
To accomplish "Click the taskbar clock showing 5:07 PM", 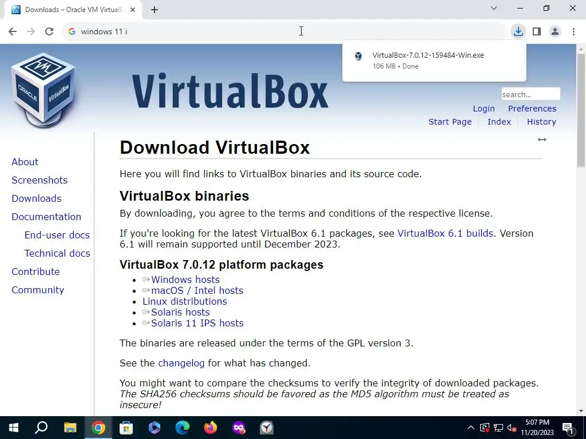I will coord(537,428).
